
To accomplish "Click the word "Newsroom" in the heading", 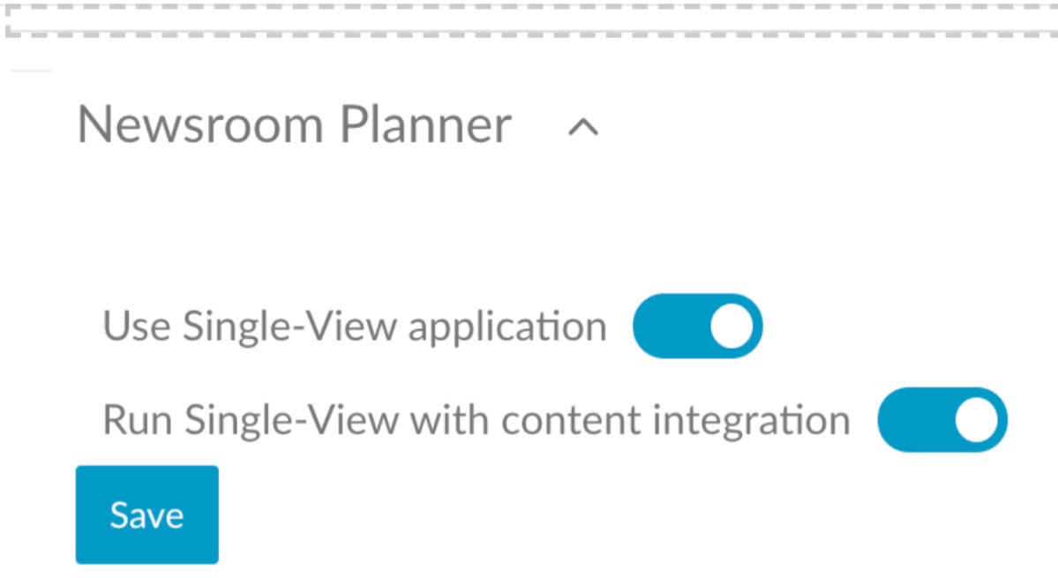I will coord(200,124).
